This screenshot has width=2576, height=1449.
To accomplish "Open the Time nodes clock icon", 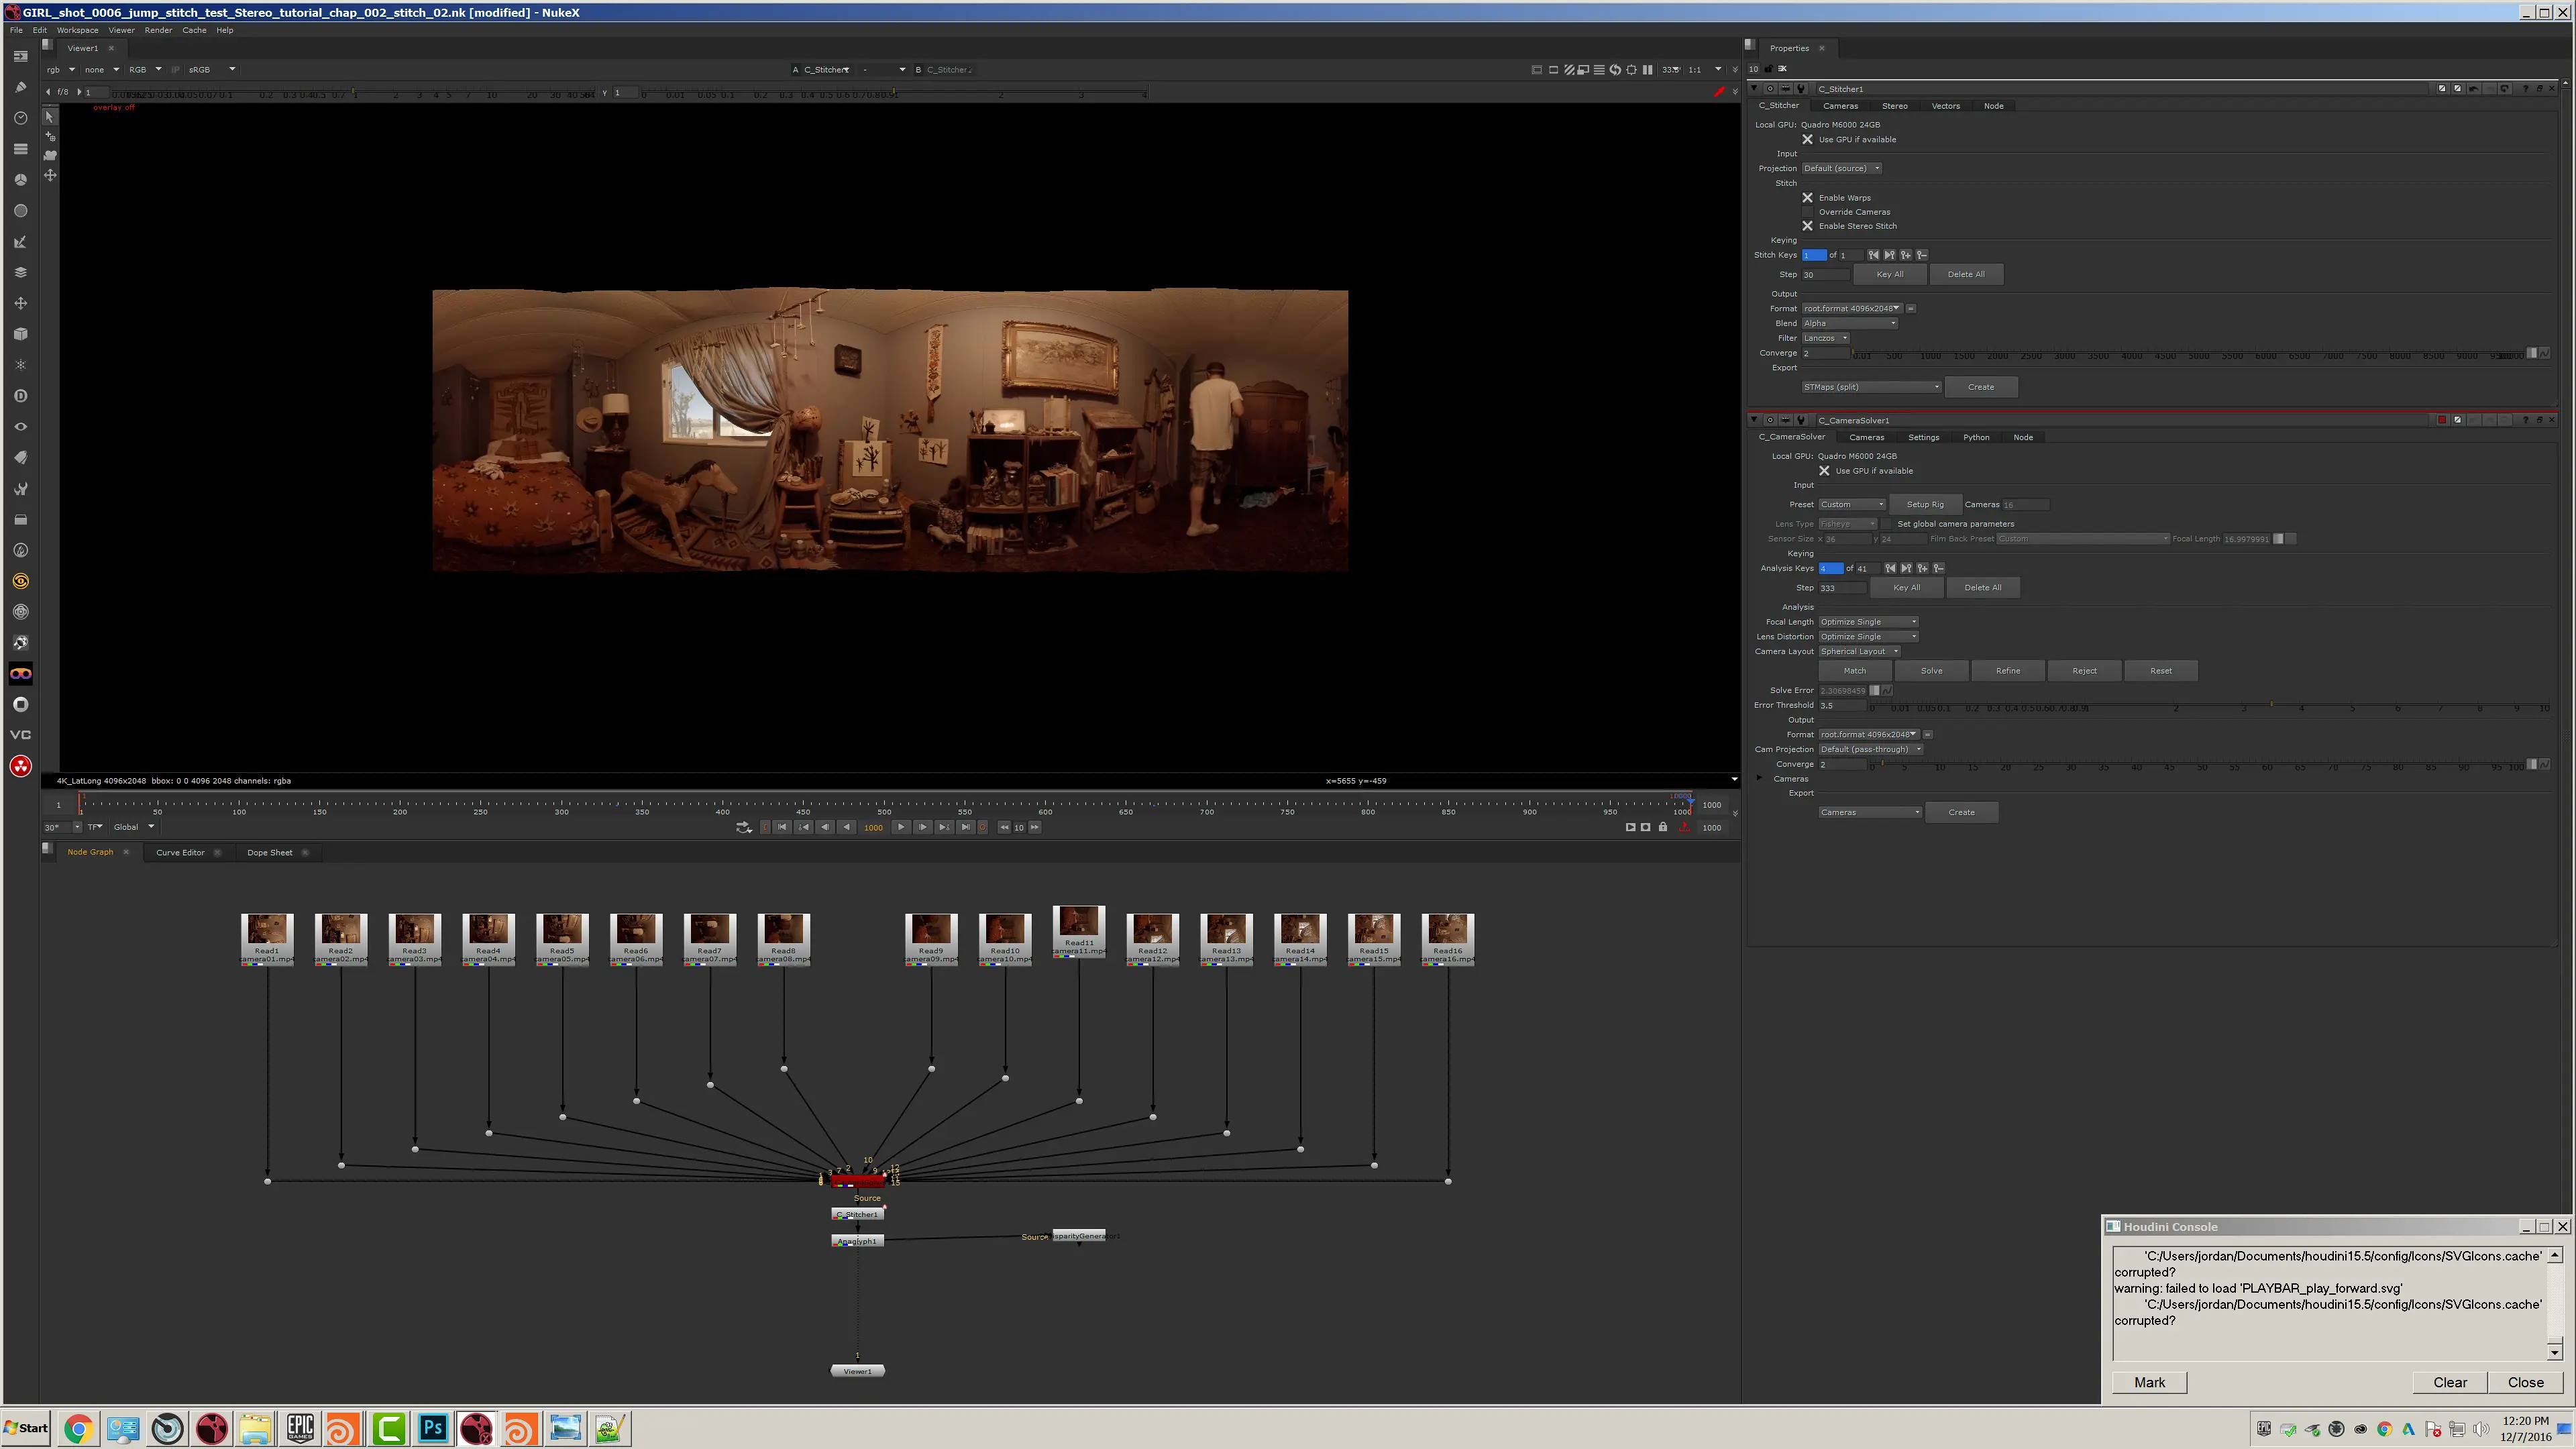I will click(20, 118).
